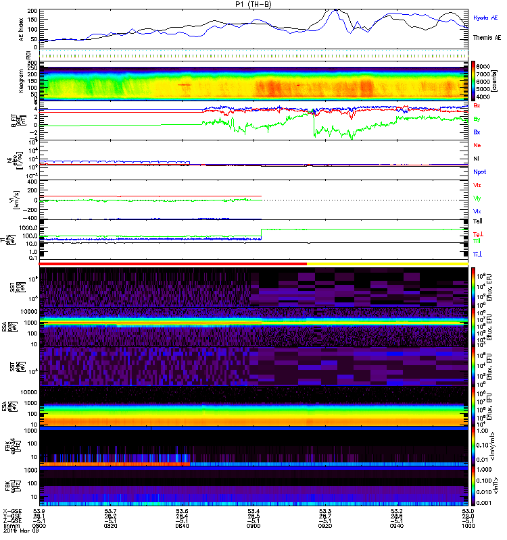Click the red Te⊥ temperature legend label
This screenshot has width=507, height=540.
coord(478,234)
